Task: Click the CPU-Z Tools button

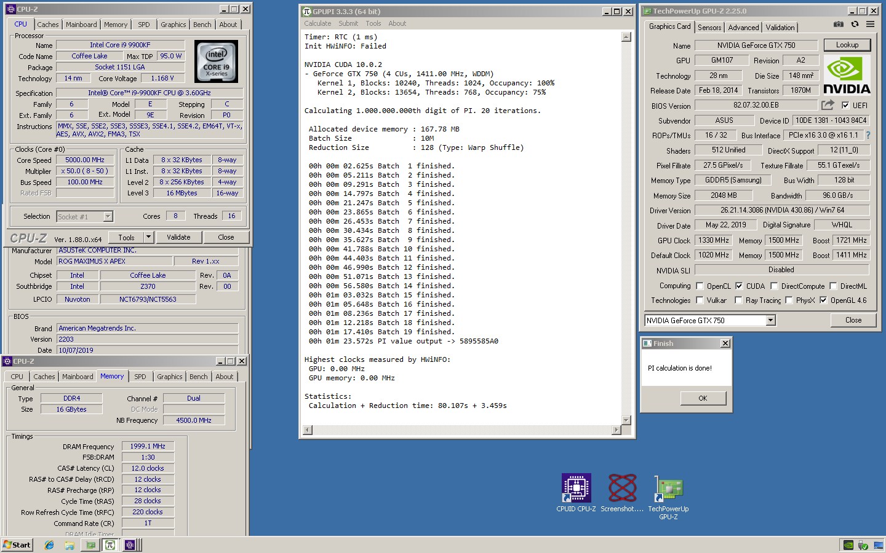Action: pos(126,237)
